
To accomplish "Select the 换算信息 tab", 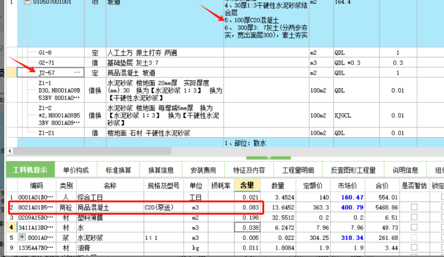I will click(161, 170).
